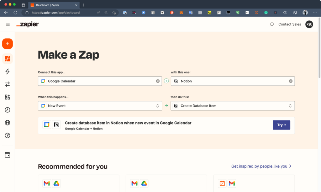Open the Dashboard icon in sidebar

coord(8,59)
